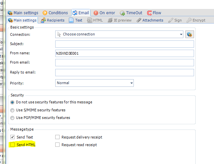Select Use S/MIME security features

[x=13, y=110]
